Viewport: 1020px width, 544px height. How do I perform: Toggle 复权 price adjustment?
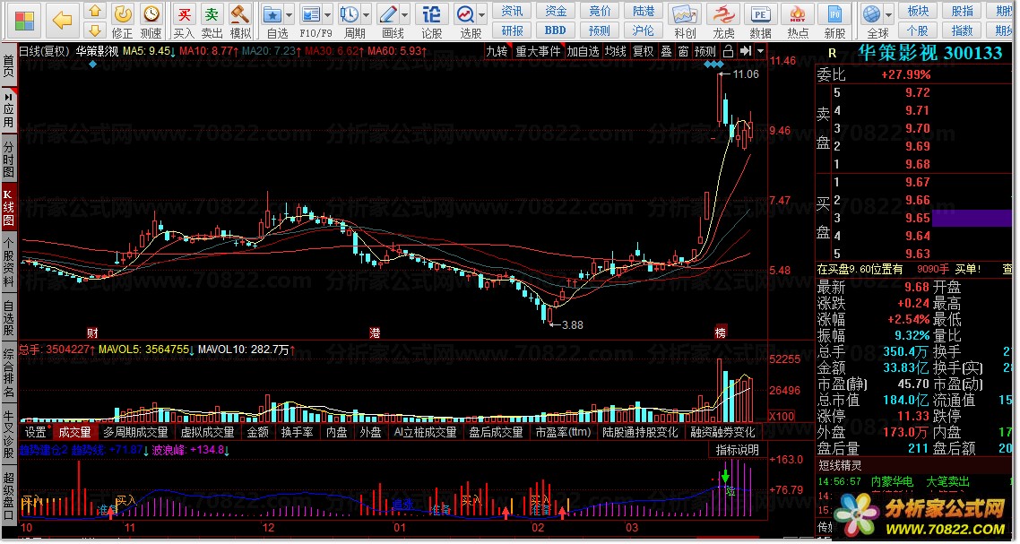pyautogui.click(x=644, y=51)
